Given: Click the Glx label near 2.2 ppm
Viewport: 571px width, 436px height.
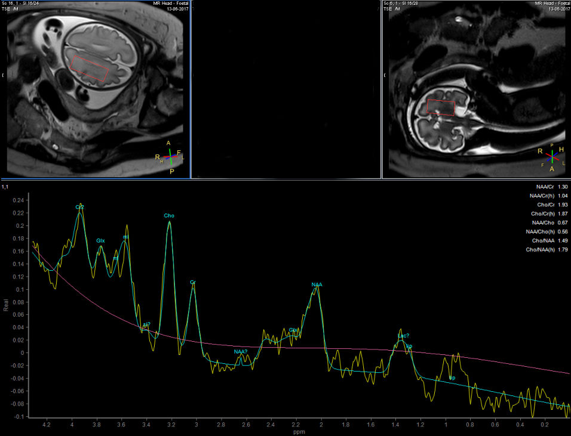Looking at the screenshot, I should point(293,330).
